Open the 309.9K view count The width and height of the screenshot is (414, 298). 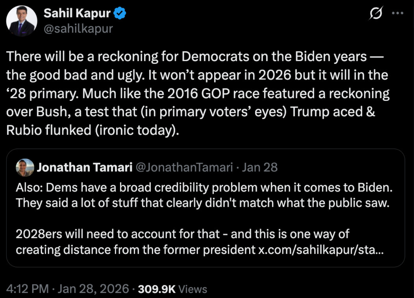tap(156, 289)
